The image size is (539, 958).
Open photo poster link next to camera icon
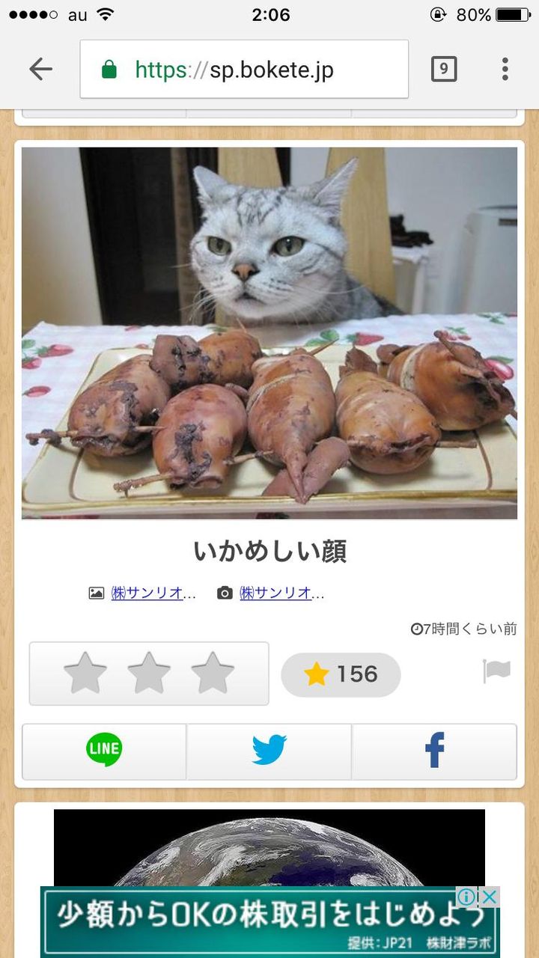point(282,593)
